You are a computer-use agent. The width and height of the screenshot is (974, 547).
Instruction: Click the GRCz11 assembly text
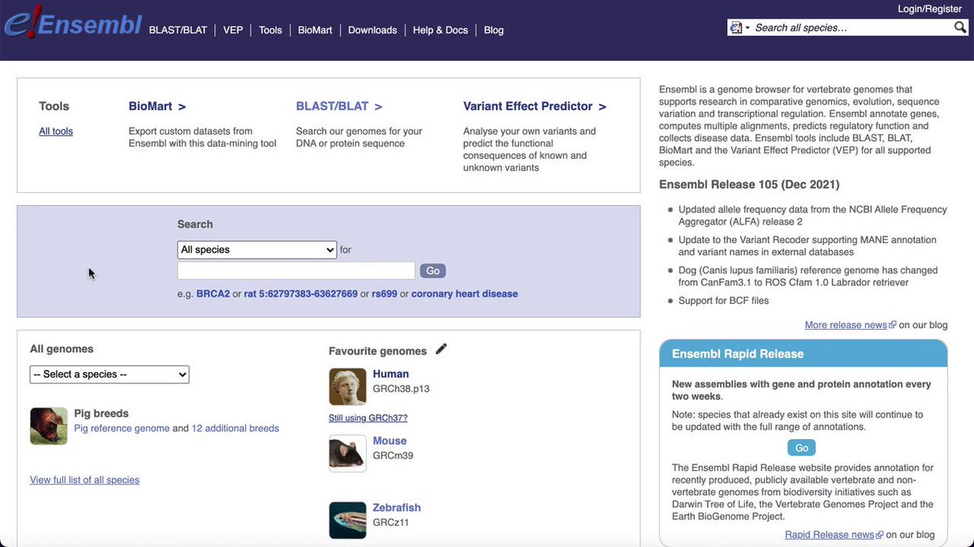[390, 523]
